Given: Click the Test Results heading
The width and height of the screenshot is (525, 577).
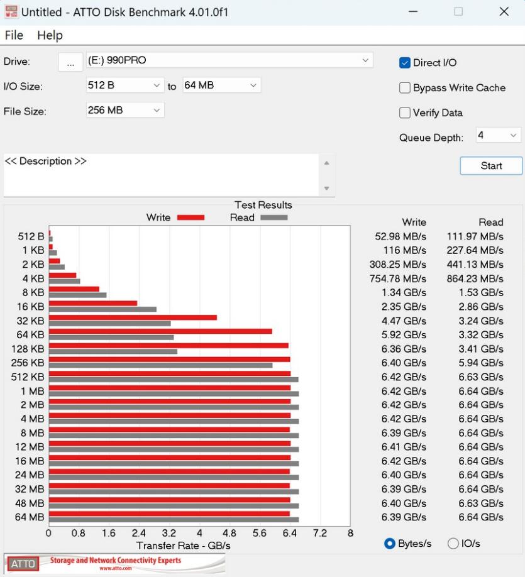Looking at the screenshot, I should (263, 205).
